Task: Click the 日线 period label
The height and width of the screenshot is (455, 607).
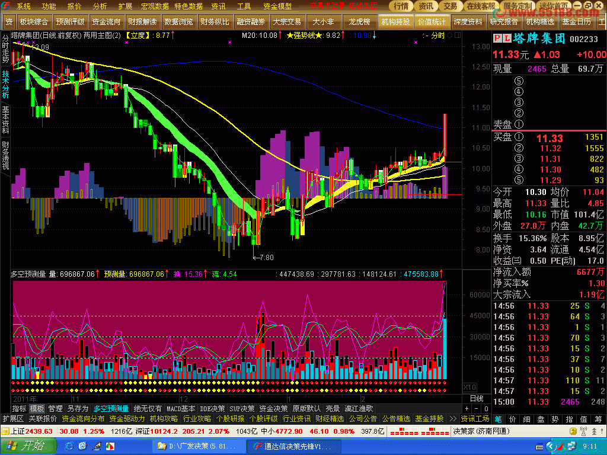Action: click(477, 399)
